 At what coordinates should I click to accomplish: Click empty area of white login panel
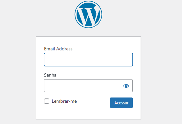point(88,114)
